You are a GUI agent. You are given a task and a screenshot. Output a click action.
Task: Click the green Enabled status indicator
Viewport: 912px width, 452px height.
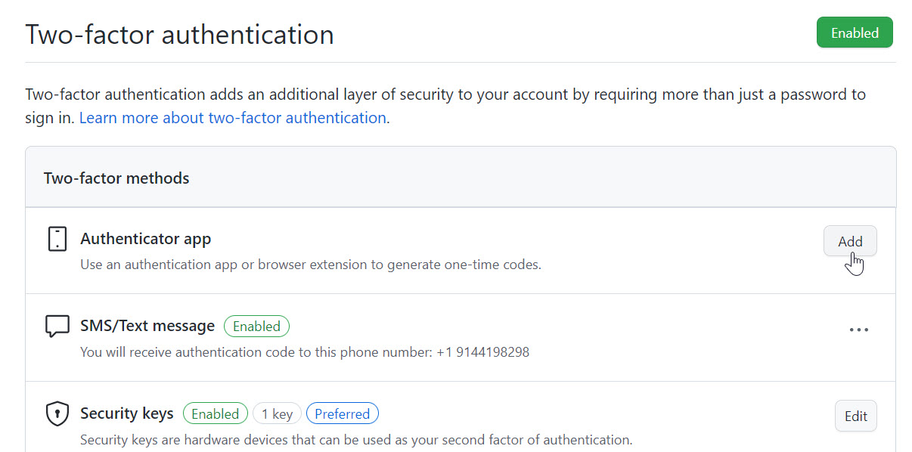[x=855, y=33]
